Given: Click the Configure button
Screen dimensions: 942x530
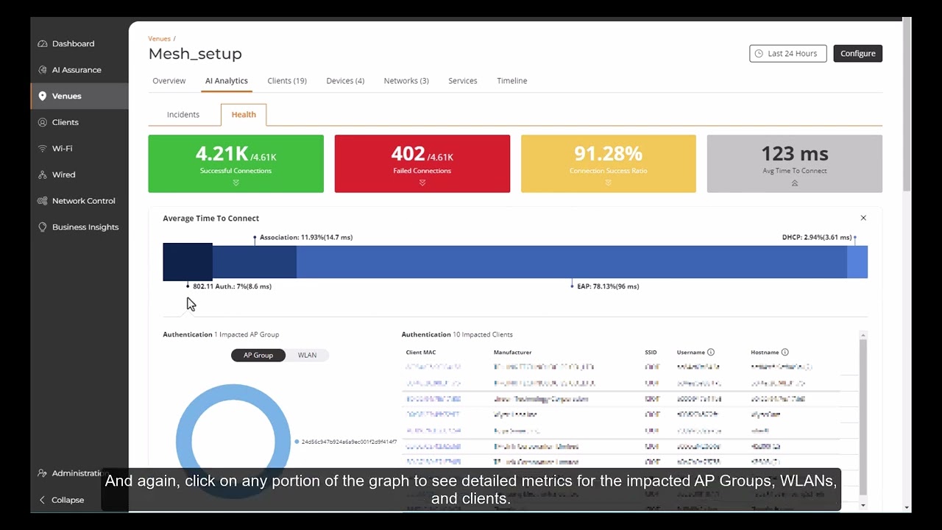Looking at the screenshot, I should click(858, 54).
